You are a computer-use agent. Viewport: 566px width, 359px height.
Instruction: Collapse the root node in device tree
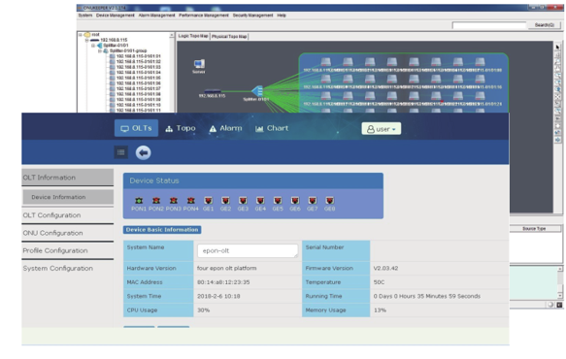(81, 35)
